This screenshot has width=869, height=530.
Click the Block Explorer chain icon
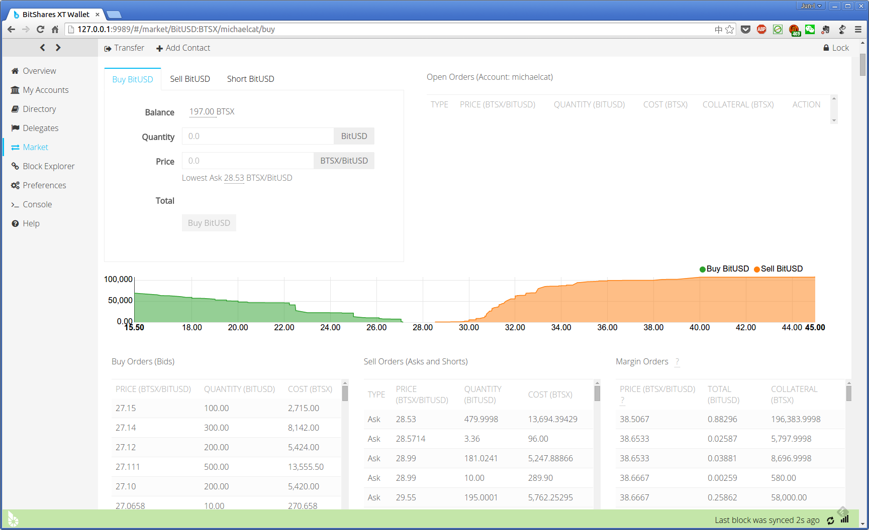pos(15,166)
